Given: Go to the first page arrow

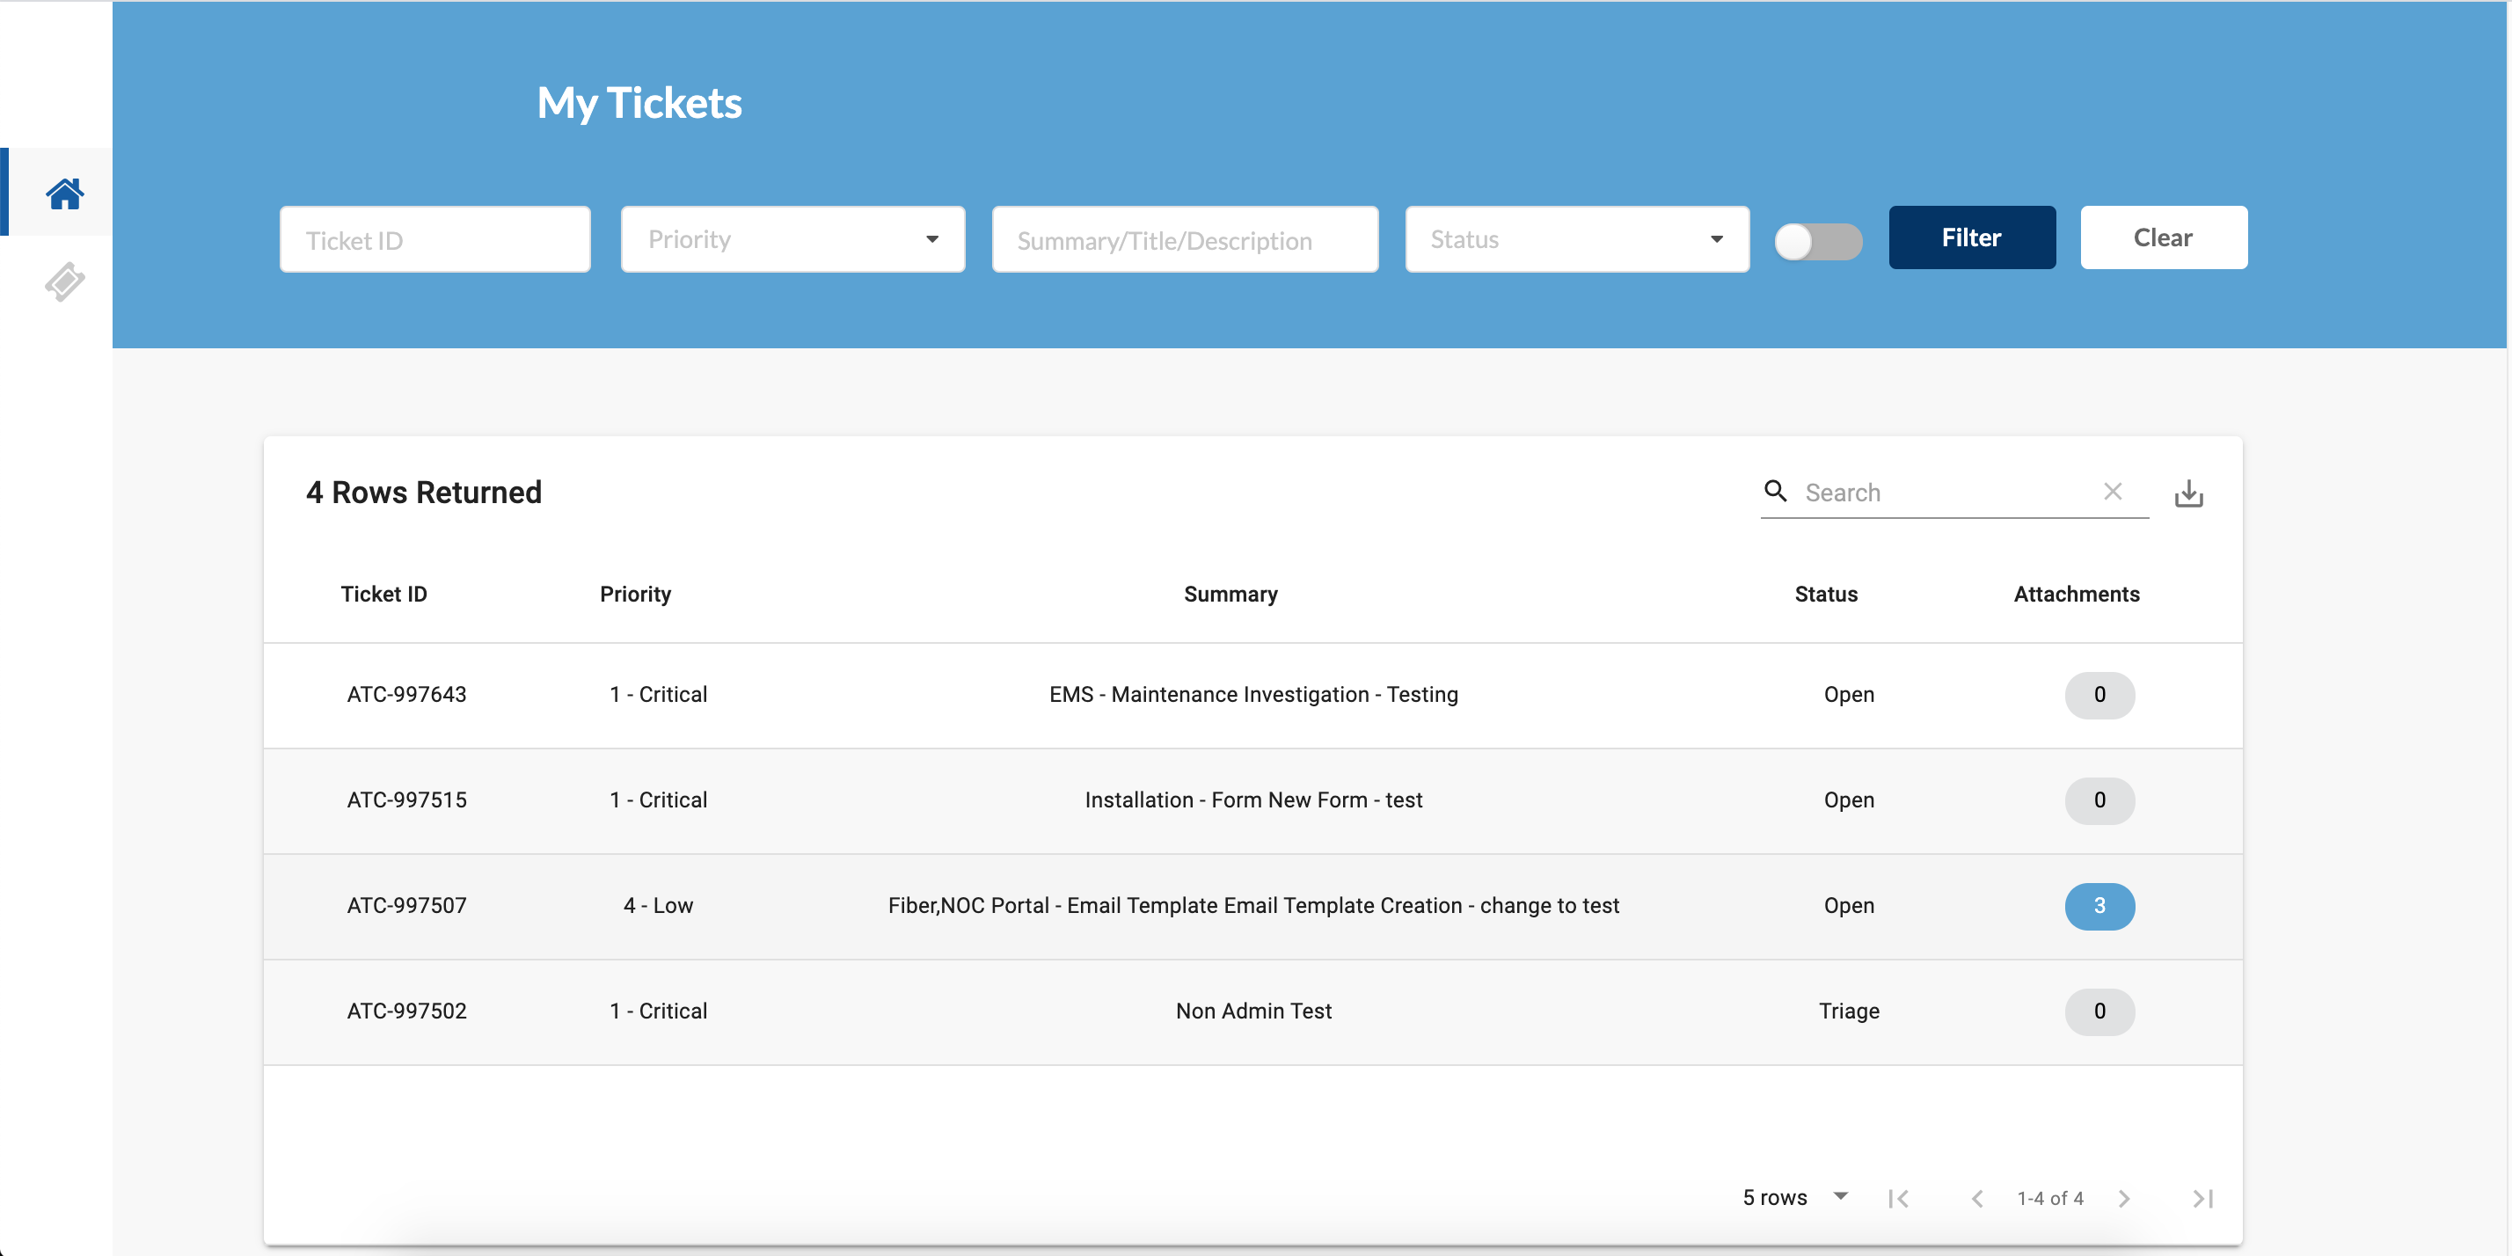Looking at the screenshot, I should pos(1898,1199).
